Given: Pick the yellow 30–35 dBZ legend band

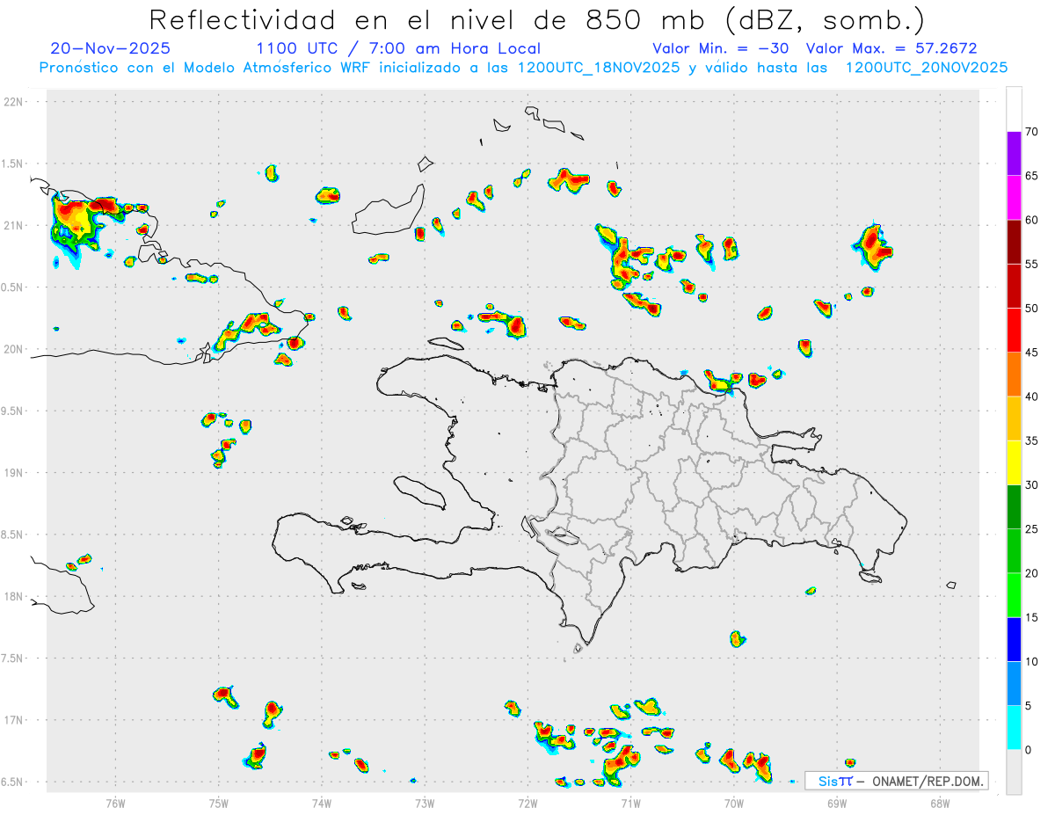Looking at the screenshot, I should (x=1014, y=462).
